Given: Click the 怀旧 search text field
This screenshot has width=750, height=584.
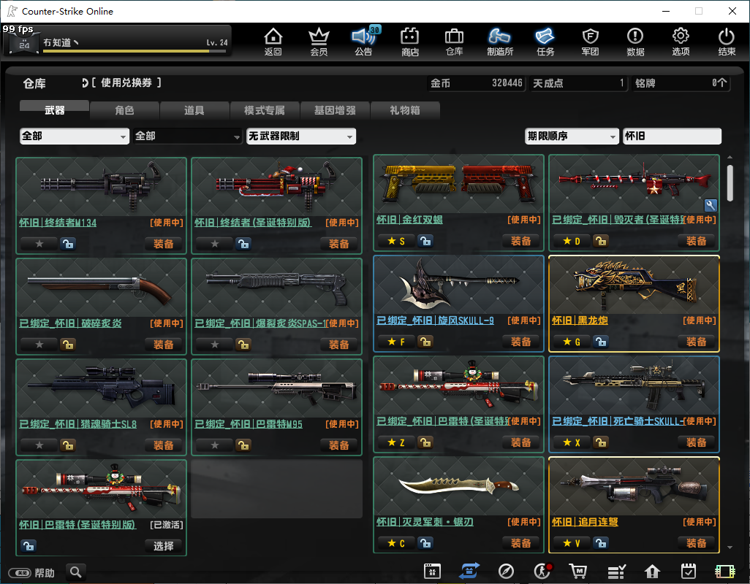Looking at the screenshot, I should [x=672, y=136].
